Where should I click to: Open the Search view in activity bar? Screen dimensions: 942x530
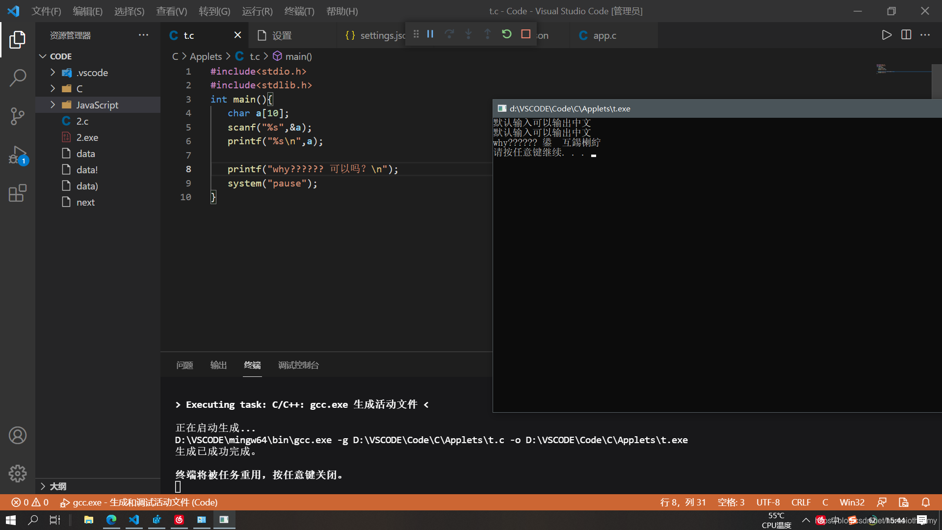point(18,78)
